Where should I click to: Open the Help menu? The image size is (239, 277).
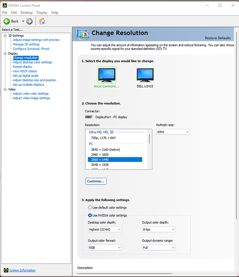[55, 12]
